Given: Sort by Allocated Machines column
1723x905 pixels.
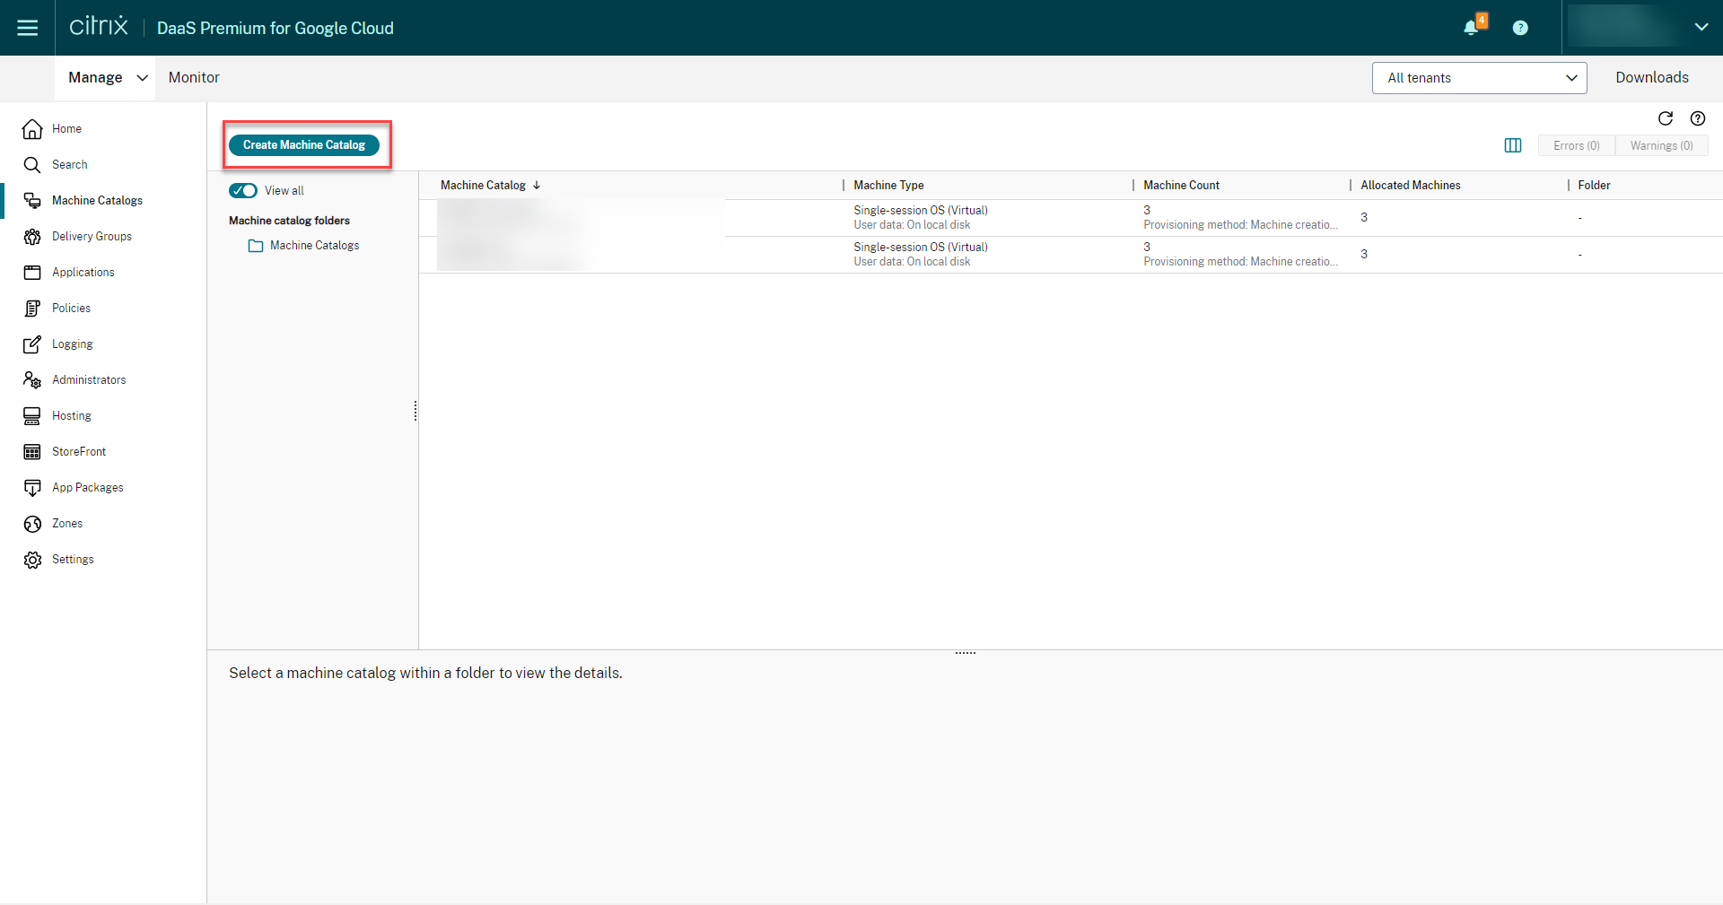Looking at the screenshot, I should (x=1411, y=186).
